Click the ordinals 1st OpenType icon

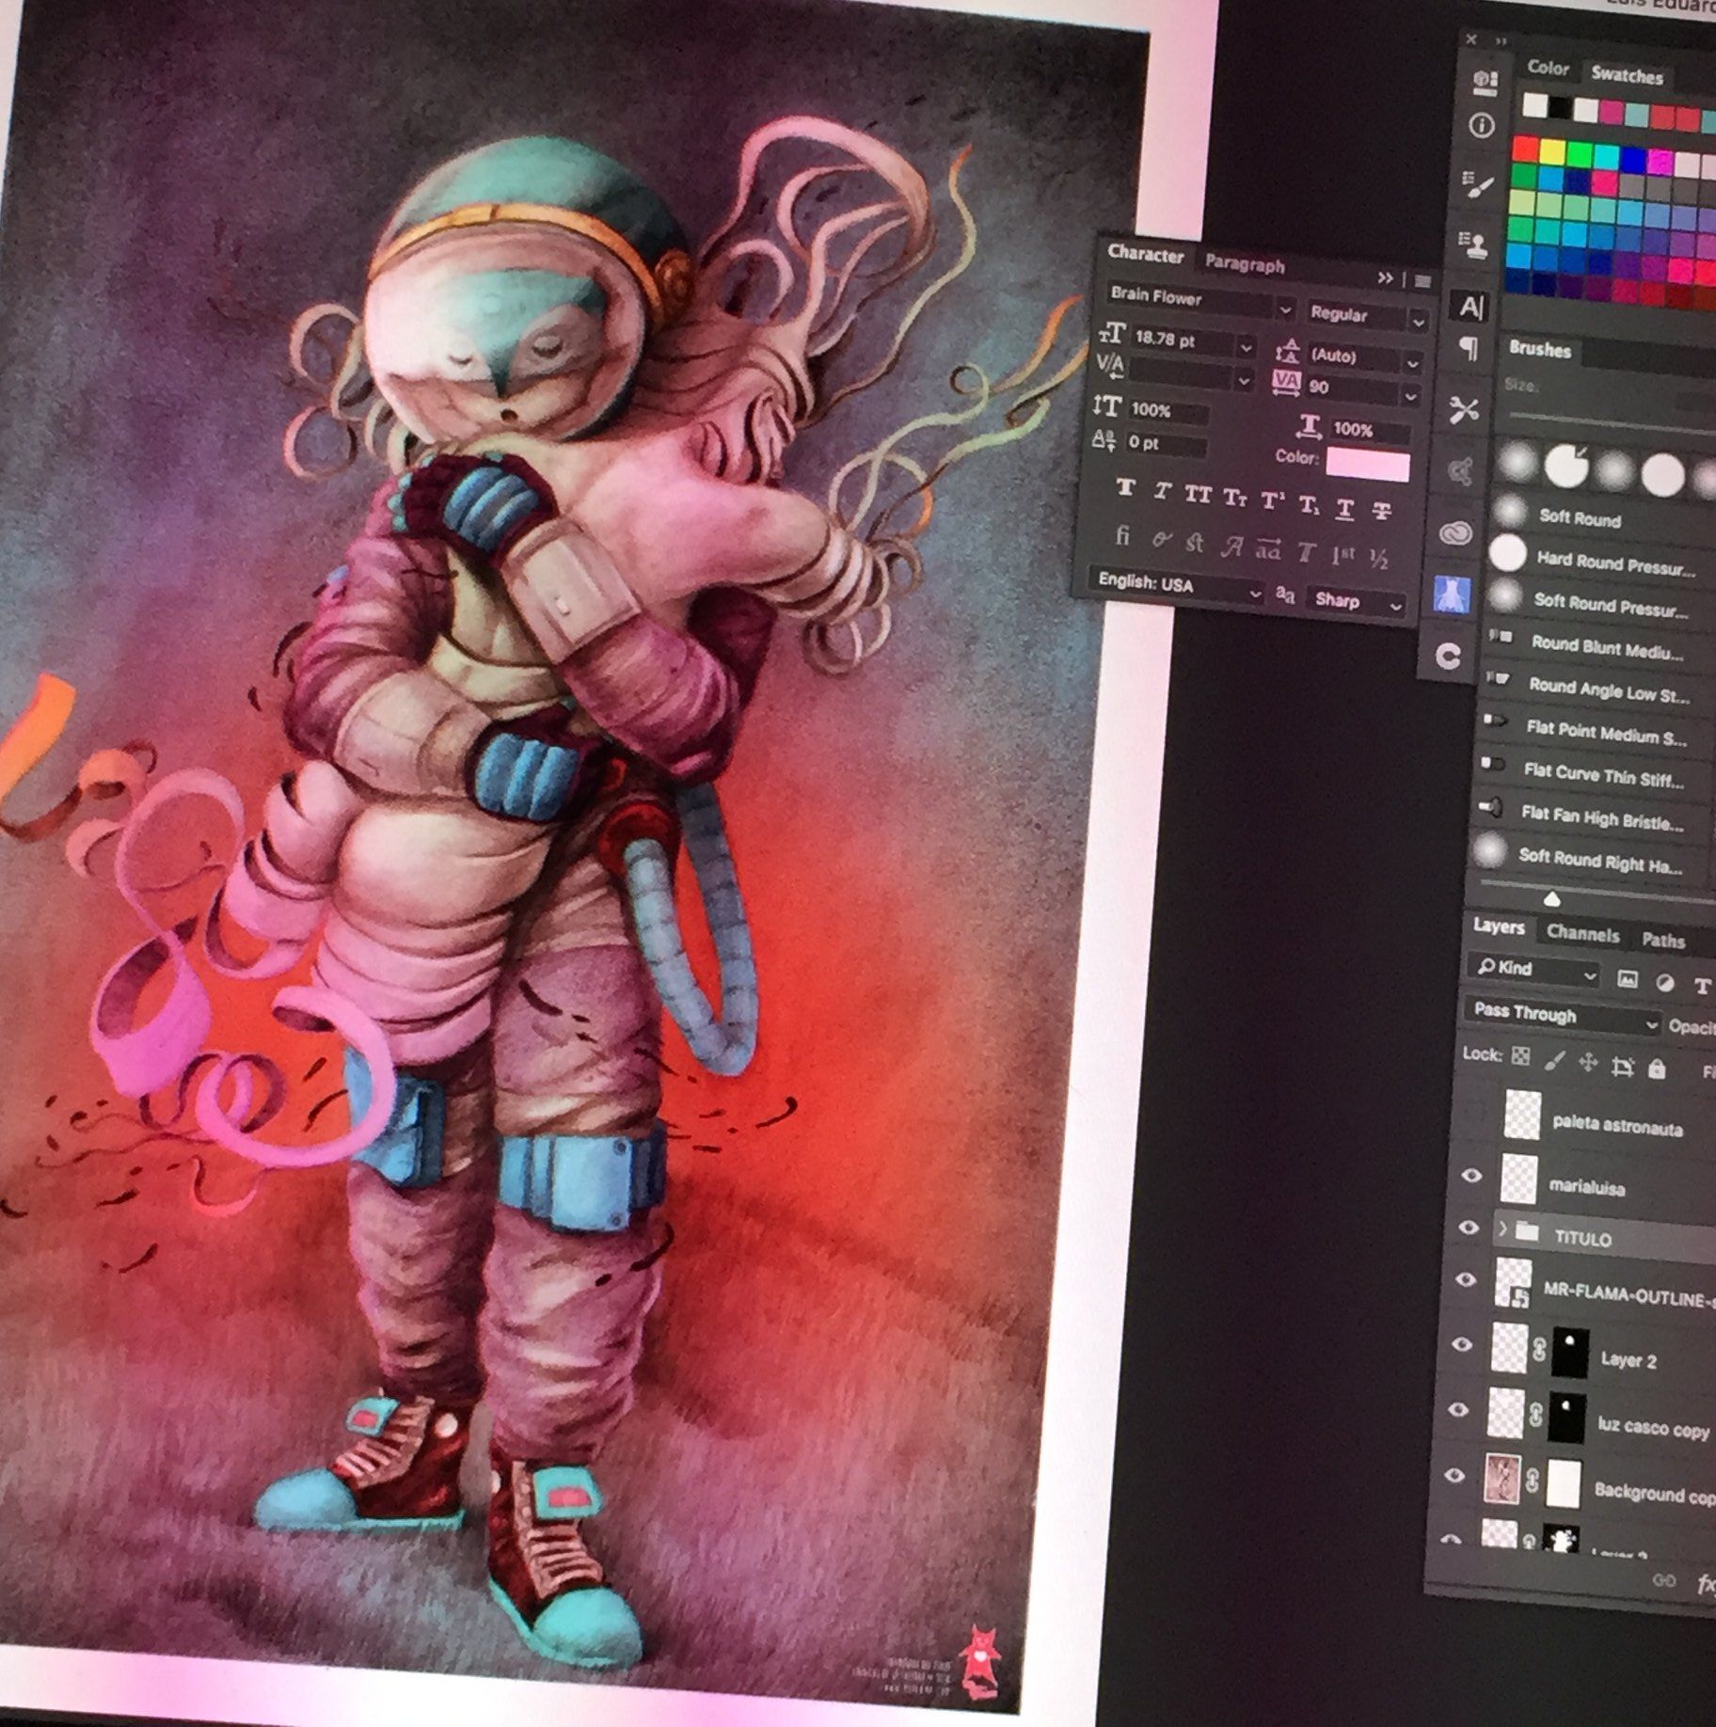coord(1343,556)
